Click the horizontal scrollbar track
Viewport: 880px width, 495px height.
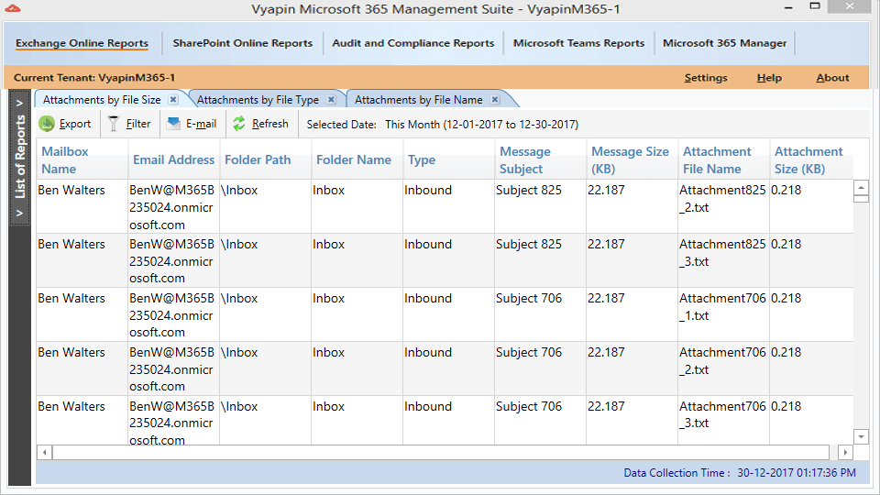pos(441,452)
